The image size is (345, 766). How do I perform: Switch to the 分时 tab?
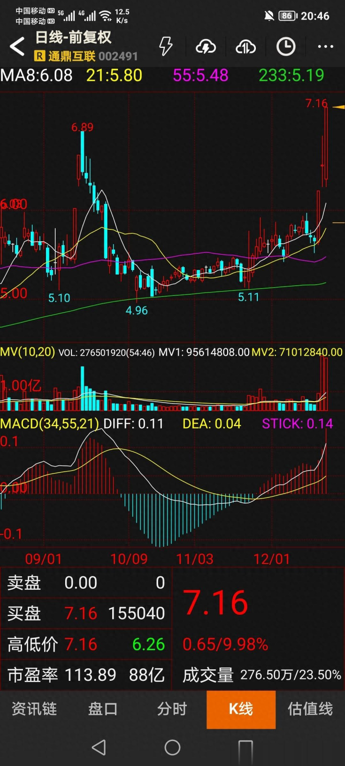coord(172,709)
